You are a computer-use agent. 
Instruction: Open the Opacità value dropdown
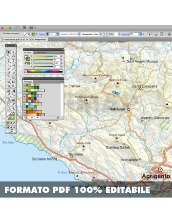140,34
